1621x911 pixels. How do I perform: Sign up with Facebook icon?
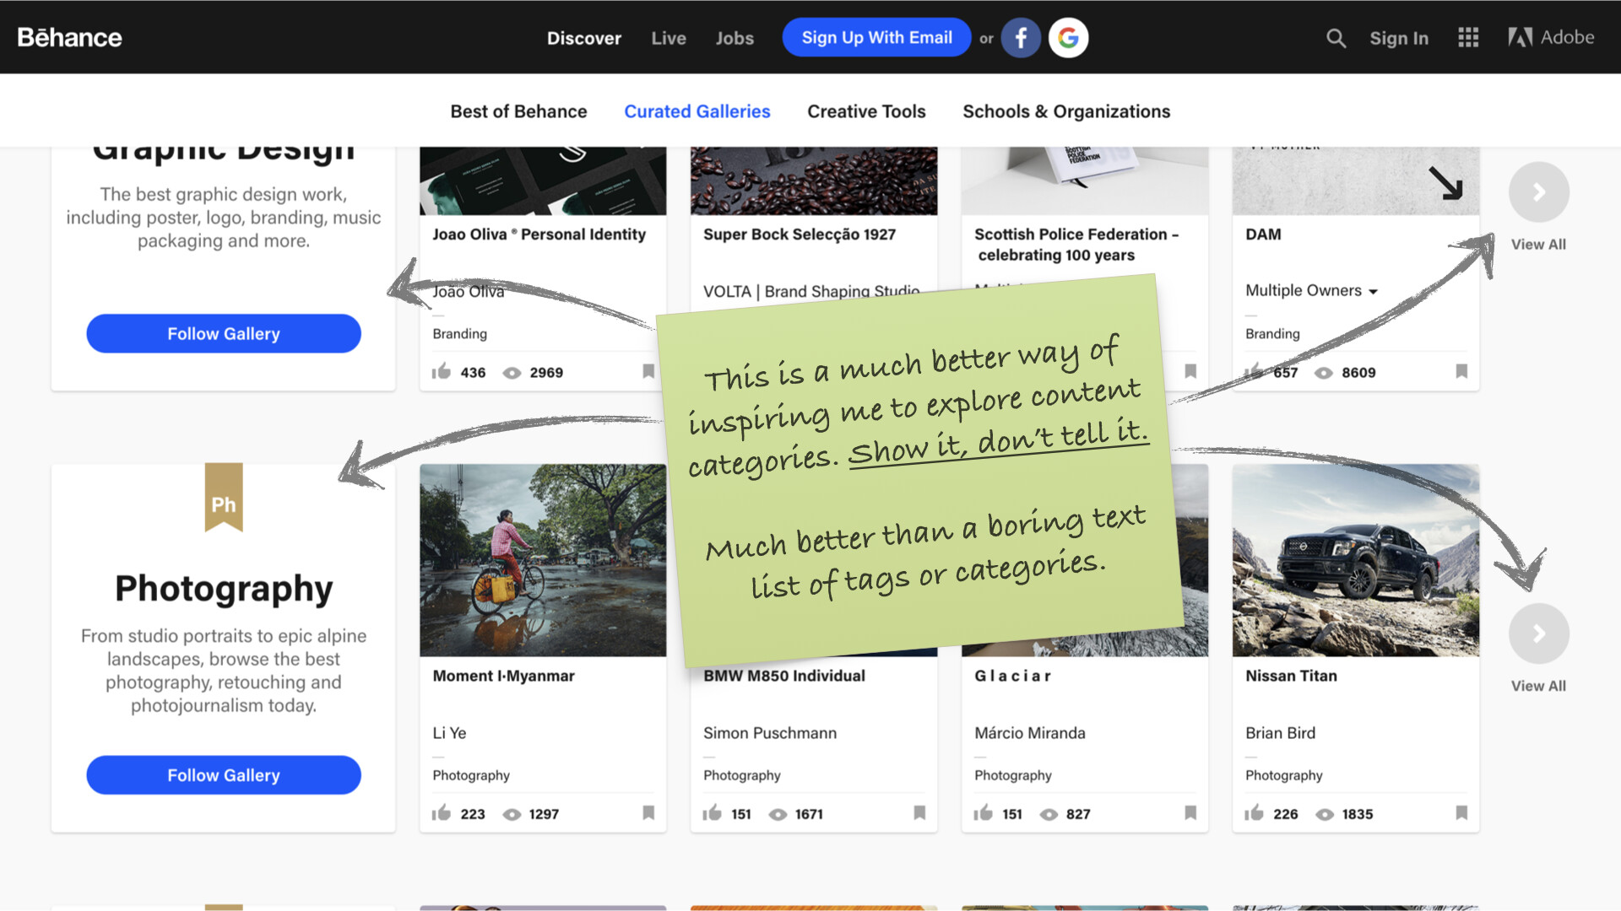point(1020,38)
